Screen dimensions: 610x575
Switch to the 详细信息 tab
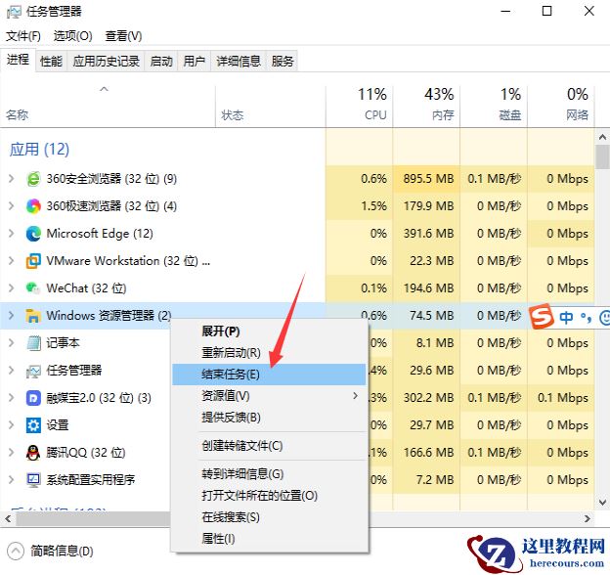coord(239,61)
